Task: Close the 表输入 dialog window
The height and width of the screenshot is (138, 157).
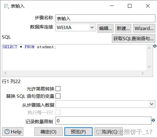Action: pos(148,6)
